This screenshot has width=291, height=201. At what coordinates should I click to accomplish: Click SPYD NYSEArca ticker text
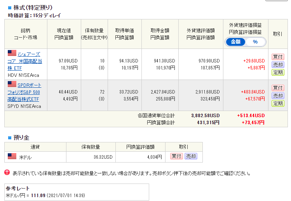click(x=24, y=106)
